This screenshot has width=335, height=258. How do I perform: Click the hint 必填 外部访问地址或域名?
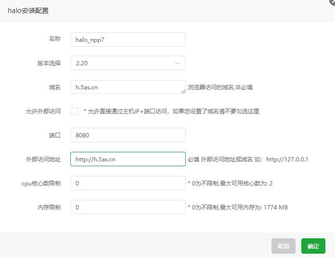point(220,160)
